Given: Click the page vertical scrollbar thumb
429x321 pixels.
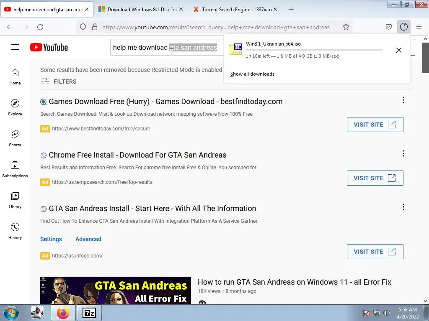Looking at the screenshot, I should [x=425, y=58].
